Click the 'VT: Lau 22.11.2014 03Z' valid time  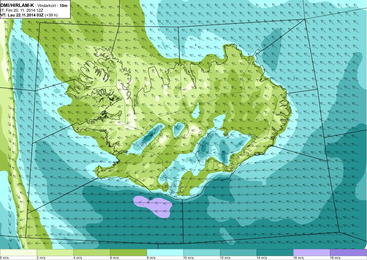[x=22, y=15]
